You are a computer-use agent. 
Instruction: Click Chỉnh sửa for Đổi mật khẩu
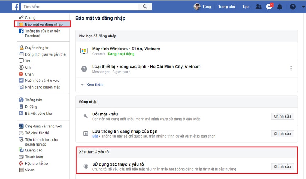click(x=282, y=116)
